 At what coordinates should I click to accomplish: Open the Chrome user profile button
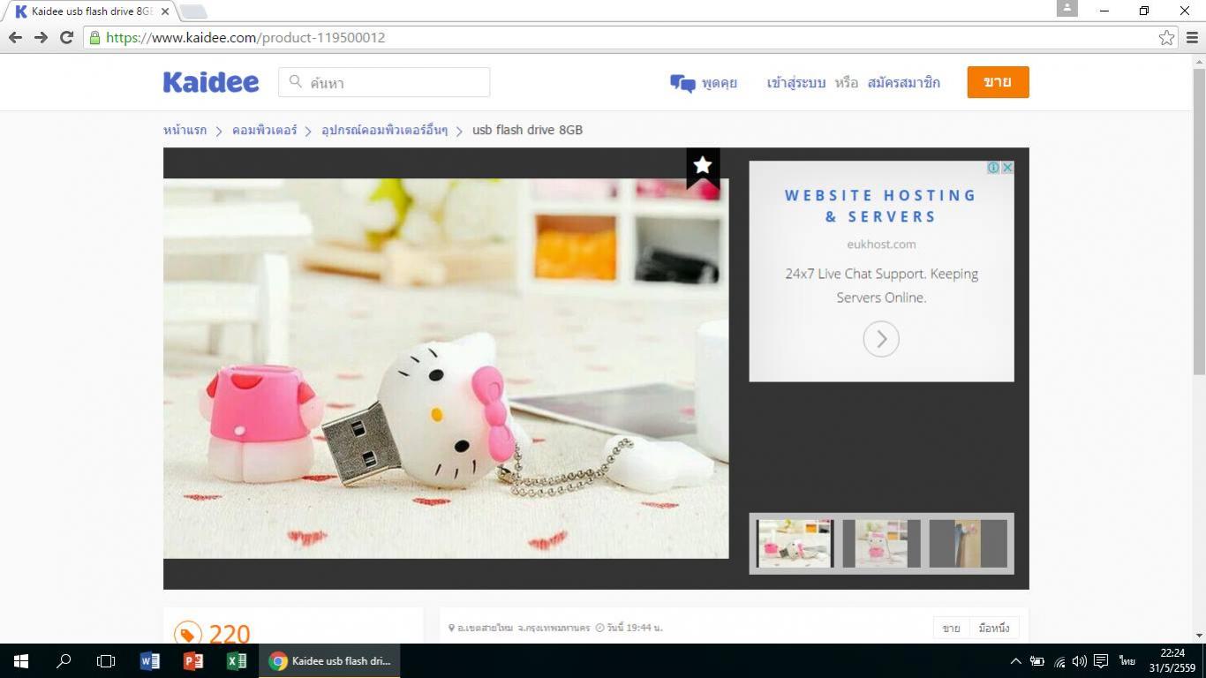(x=1067, y=8)
